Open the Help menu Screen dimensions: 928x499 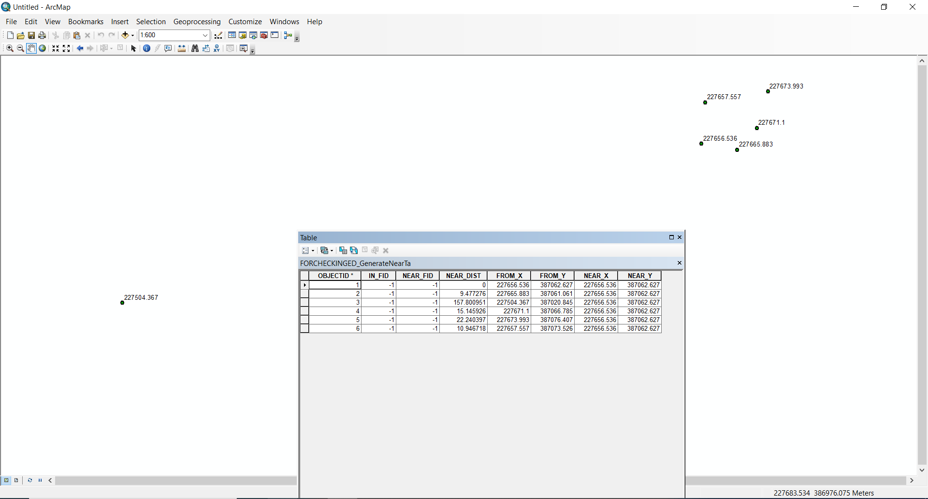[315, 22]
